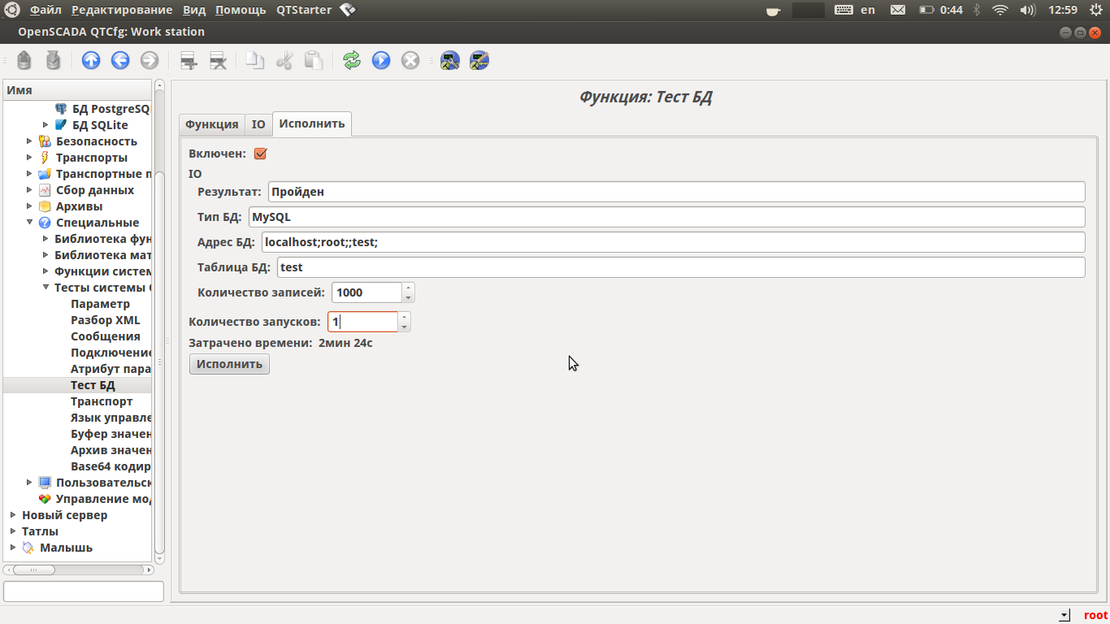Click the Адрес БД input field
The height and width of the screenshot is (624, 1110).
coord(673,242)
